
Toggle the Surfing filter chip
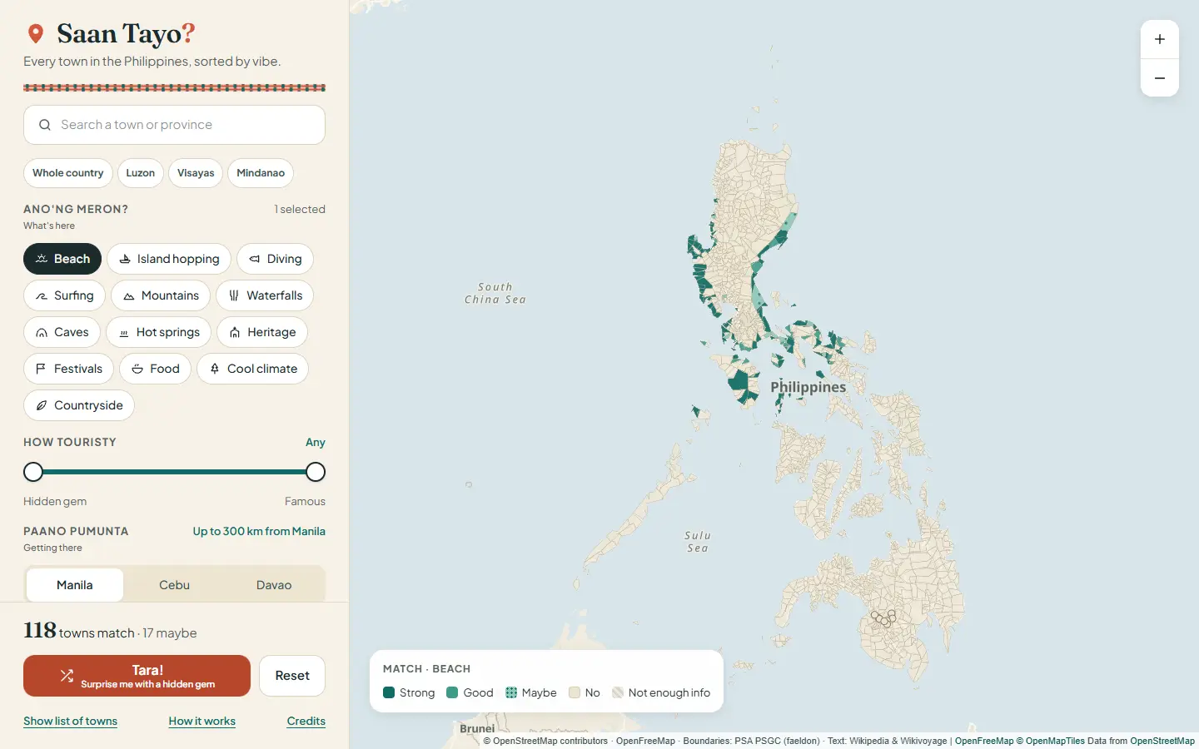coord(64,295)
